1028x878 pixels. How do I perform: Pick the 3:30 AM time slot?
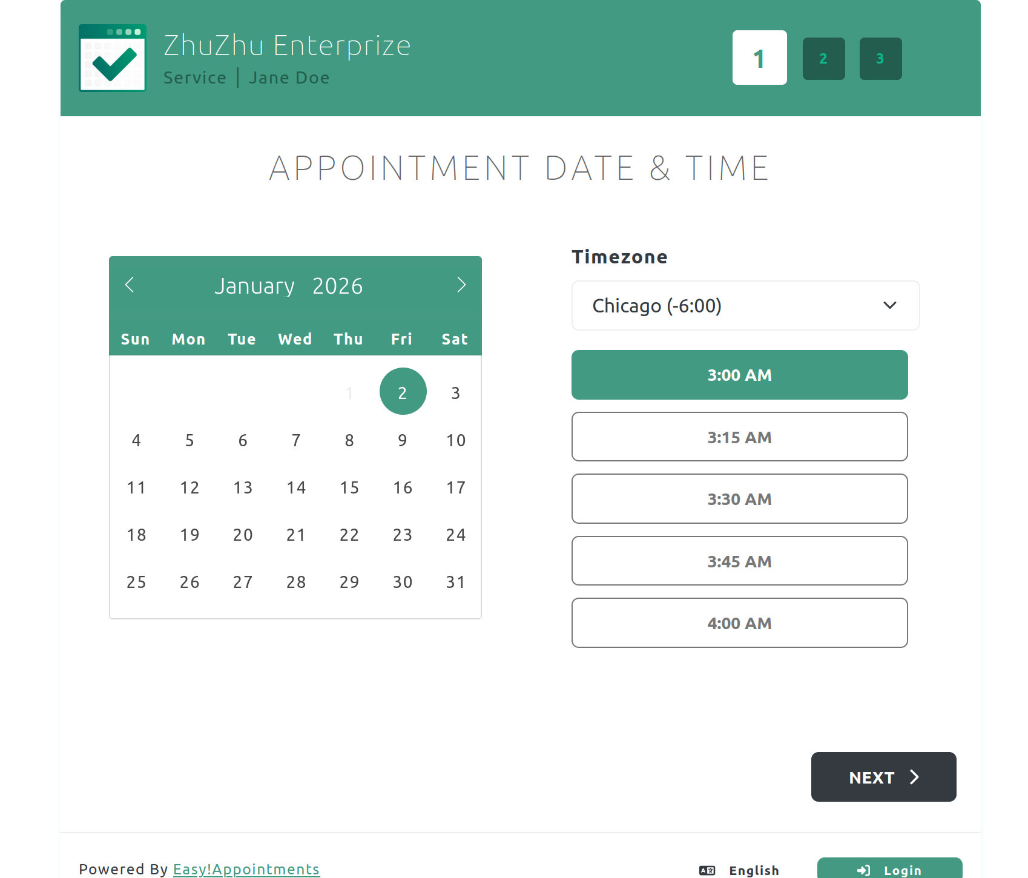pyautogui.click(x=739, y=499)
